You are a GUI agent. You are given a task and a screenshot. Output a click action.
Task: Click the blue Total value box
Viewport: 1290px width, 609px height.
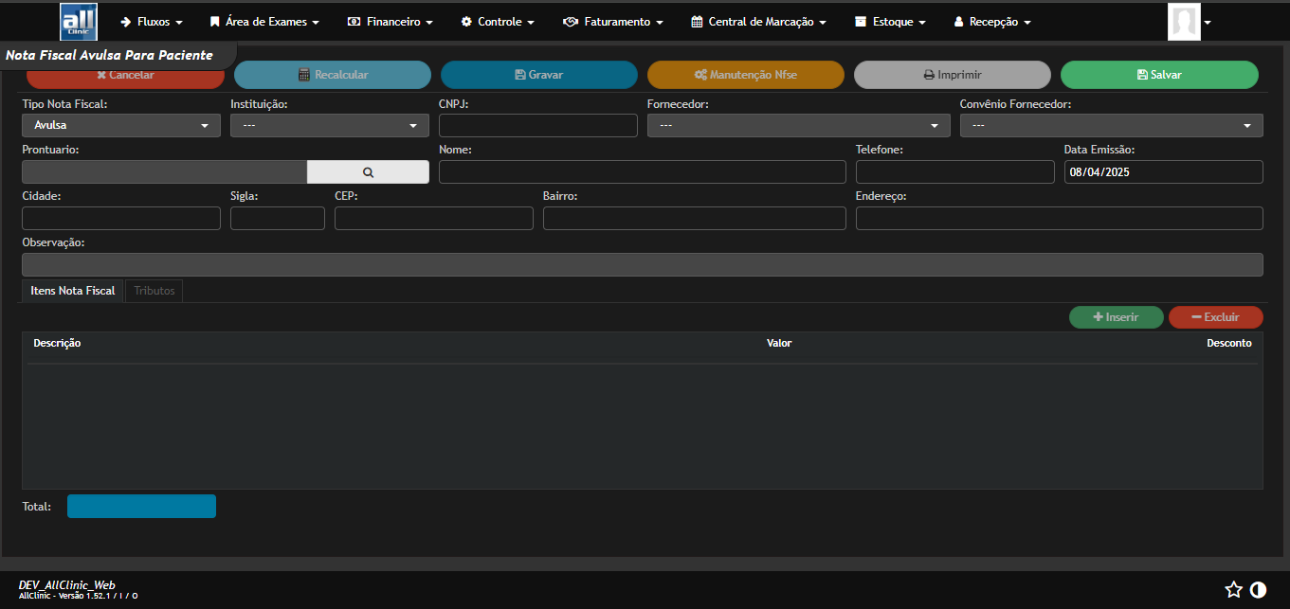tap(141, 507)
